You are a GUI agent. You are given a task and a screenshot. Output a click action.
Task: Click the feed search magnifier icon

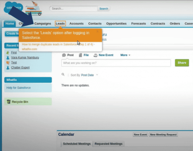(x=63, y=74)
